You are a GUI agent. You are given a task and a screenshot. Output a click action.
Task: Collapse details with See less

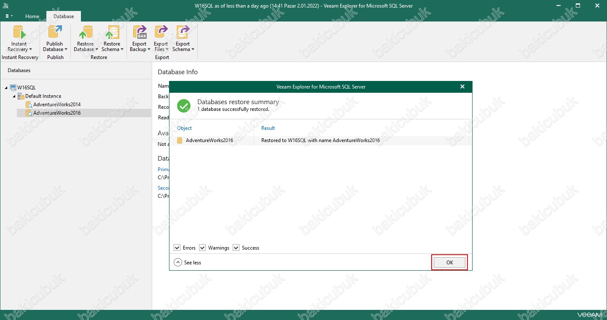click(188, 262)
